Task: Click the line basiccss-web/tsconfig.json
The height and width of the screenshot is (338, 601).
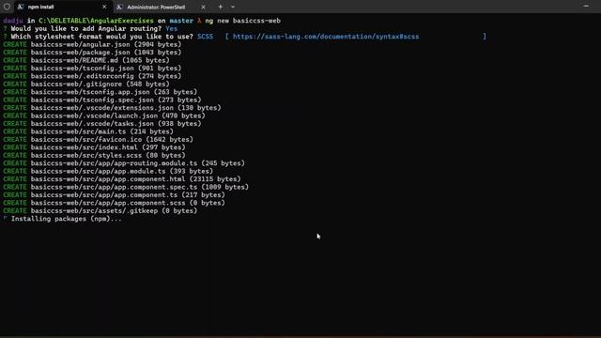Action: coord(92,69)
